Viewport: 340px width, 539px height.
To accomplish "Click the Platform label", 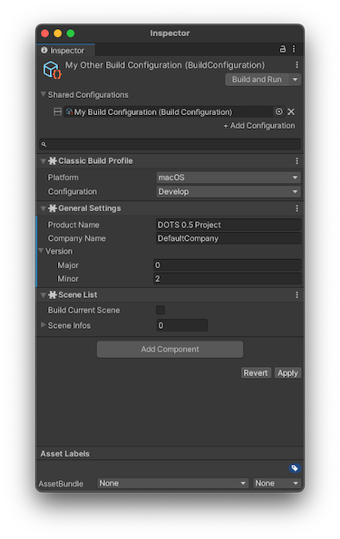I will (x=63, y=178).
